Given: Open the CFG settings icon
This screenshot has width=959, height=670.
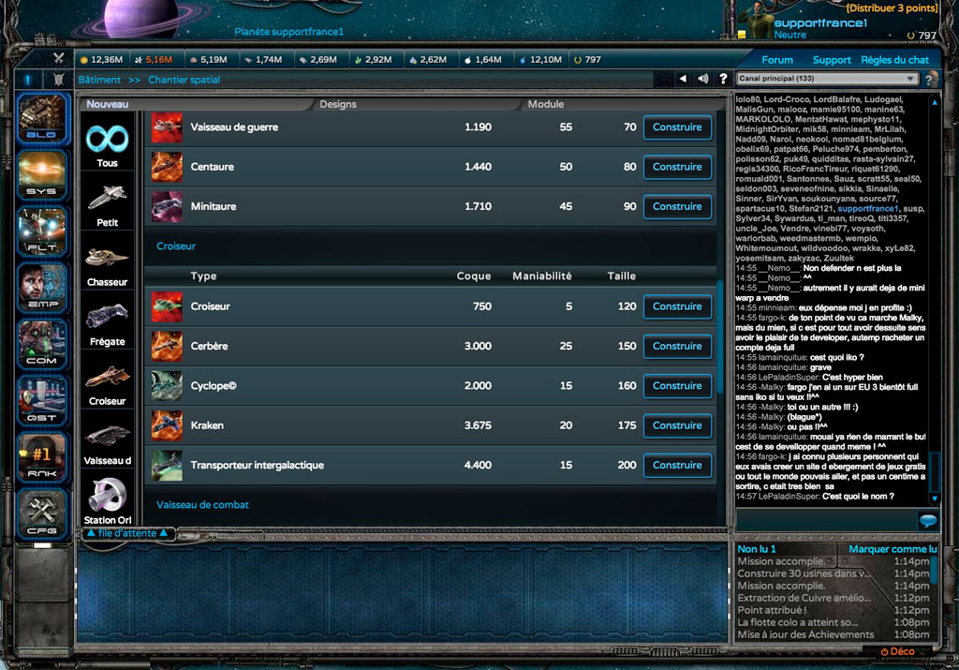Looking at the screenshot, I should point(41,513).
